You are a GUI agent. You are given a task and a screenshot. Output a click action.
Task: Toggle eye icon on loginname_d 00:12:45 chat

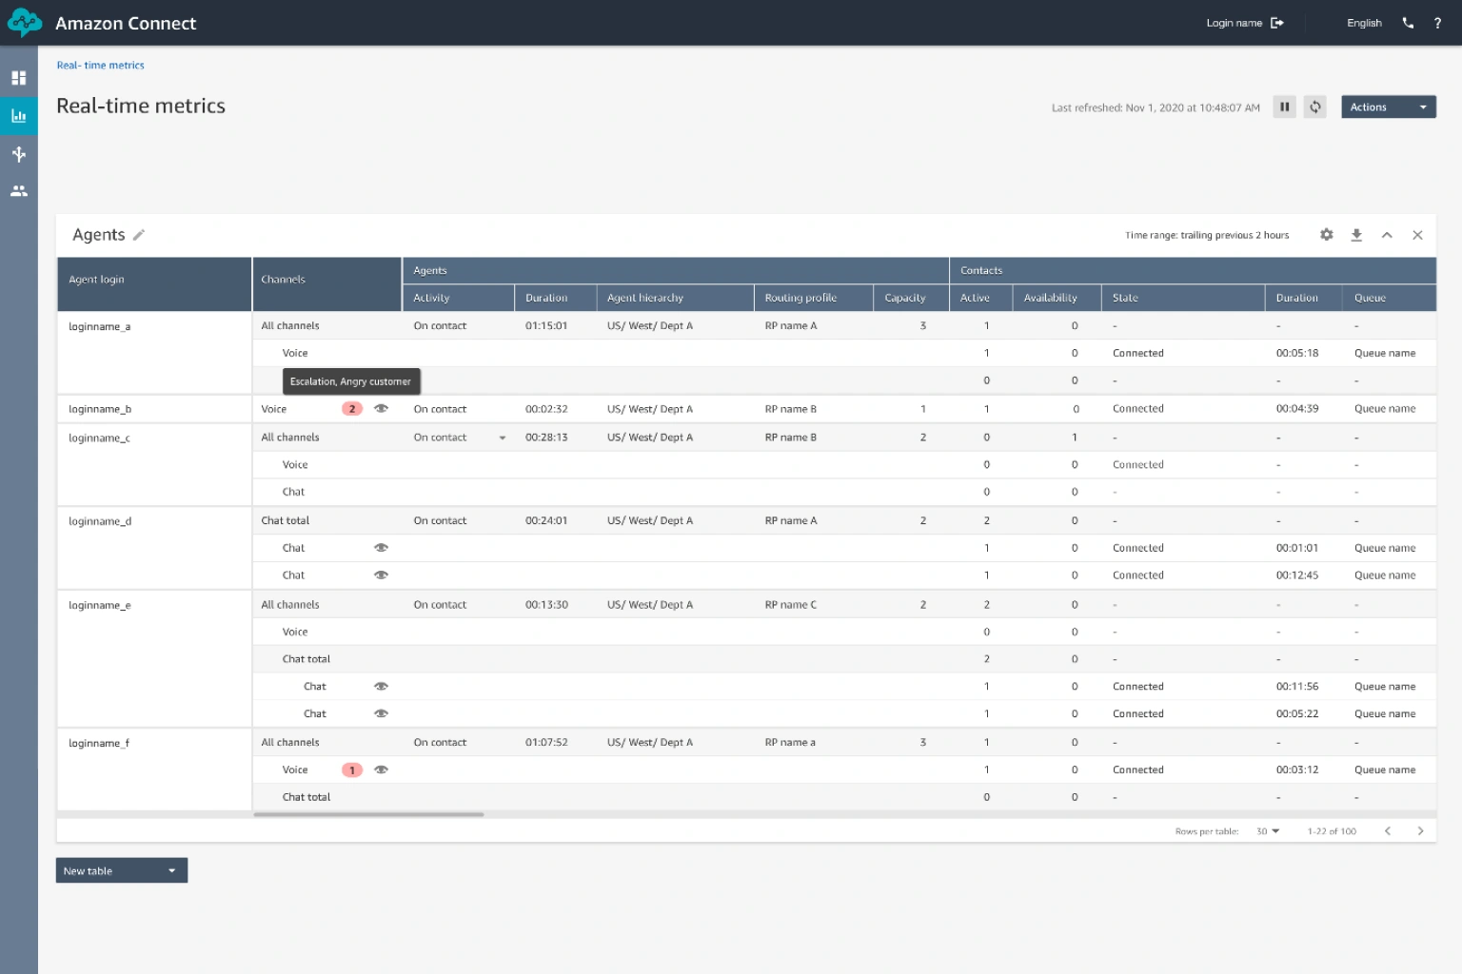click(381, 575)
